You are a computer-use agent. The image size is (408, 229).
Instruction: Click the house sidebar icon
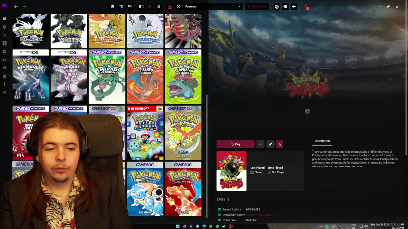4,68
